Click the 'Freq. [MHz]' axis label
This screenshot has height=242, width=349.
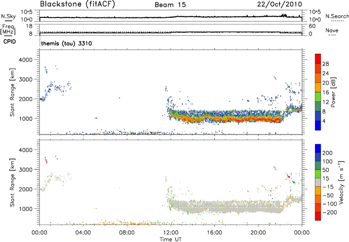click(x=8, y=29)
